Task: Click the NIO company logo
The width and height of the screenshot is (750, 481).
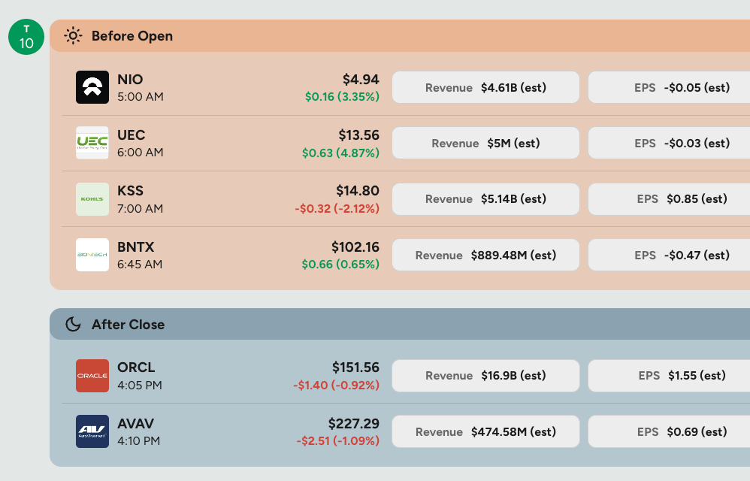Action: 92,87
